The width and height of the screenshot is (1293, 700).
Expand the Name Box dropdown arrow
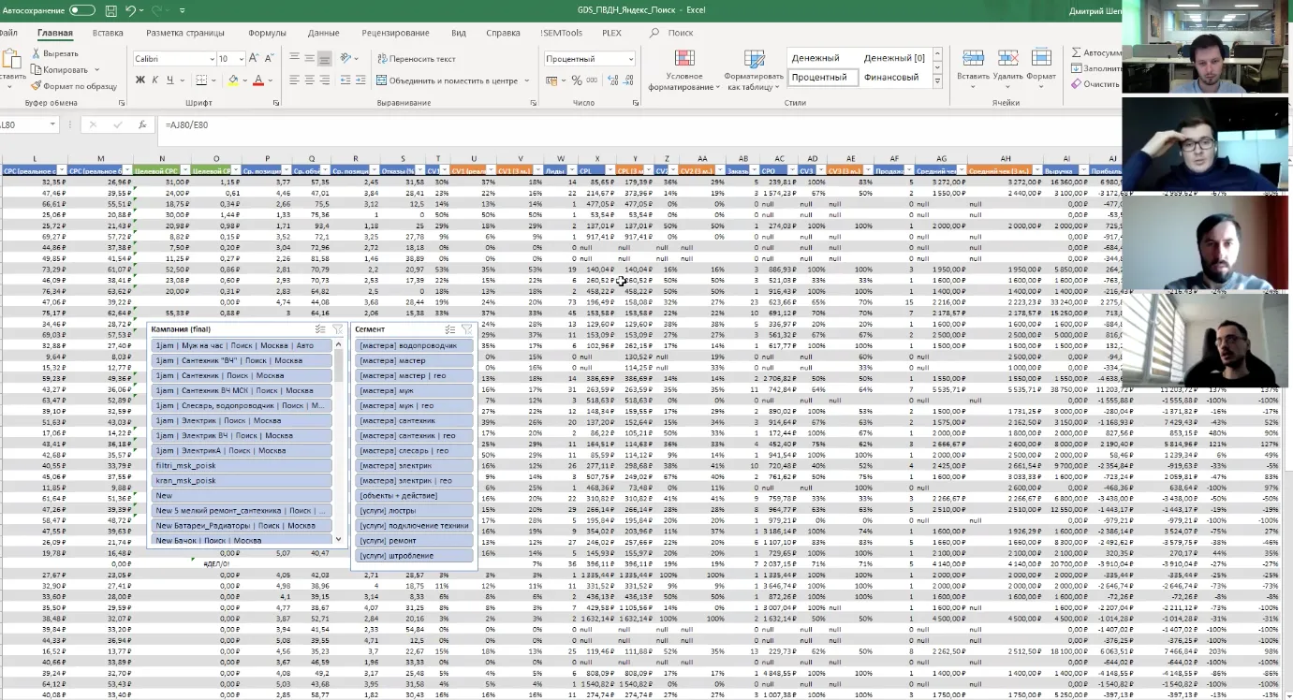click(52, 124)
